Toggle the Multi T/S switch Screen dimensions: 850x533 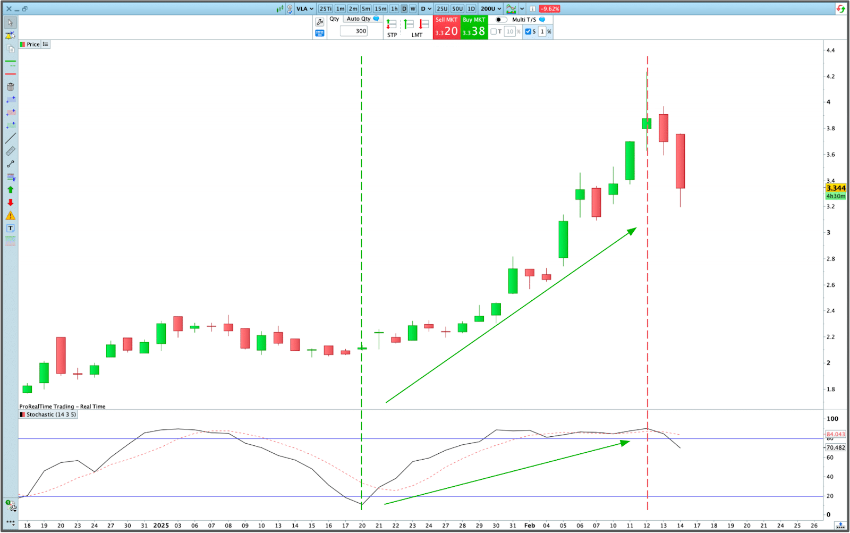click(x=500, y=20)
